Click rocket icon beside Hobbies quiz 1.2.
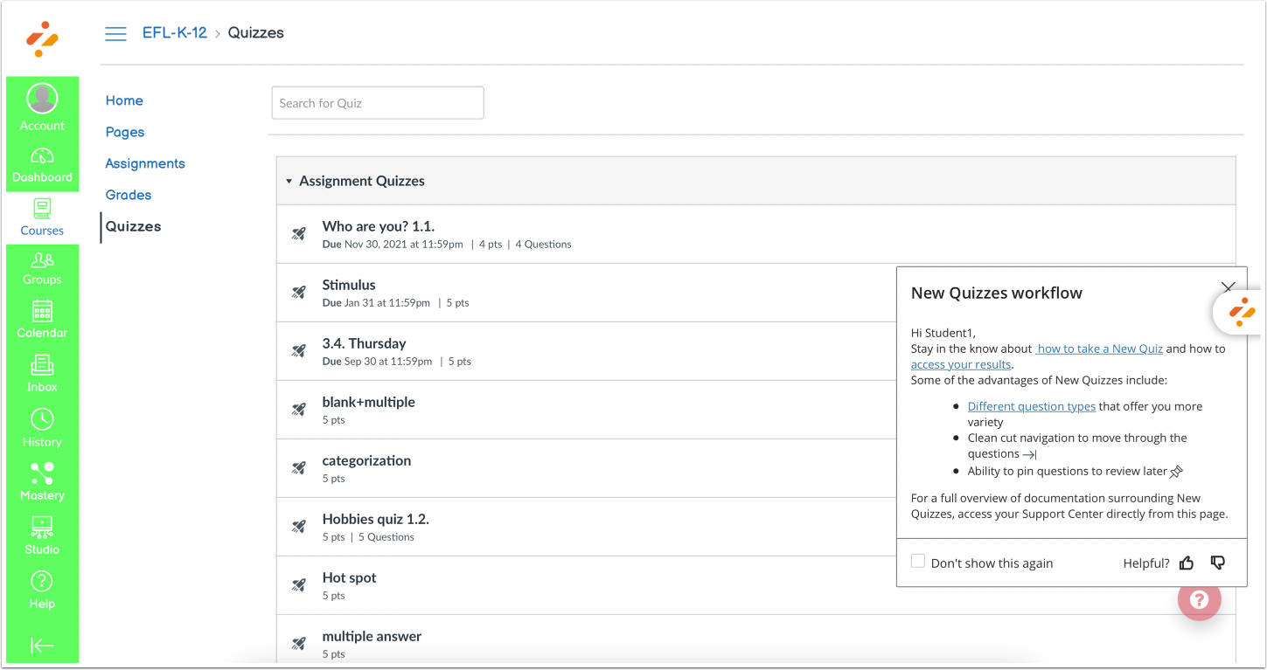Screen dimensions: 1267x670 [299, 526]
